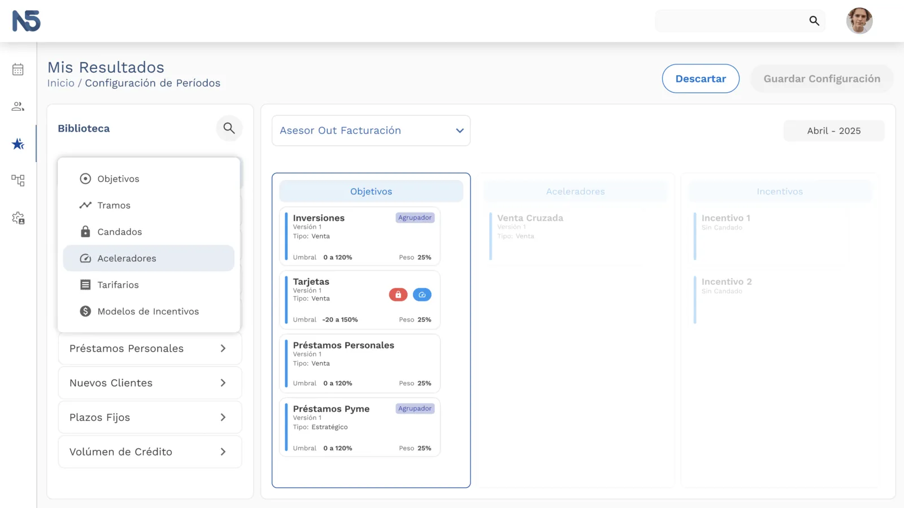Select Tramos menu entry
The height and width of the screenshot is (508, 904).
click(149, 205)
